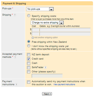Click the Other payment method text field
Image resolution: width=96 pixels, height=98 pixels.
[x=47, y=76]
